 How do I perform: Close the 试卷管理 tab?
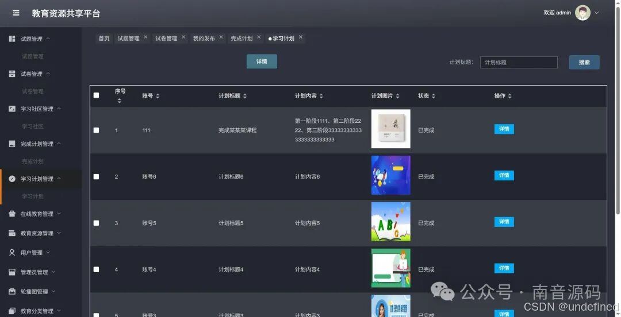click(183, 37)
